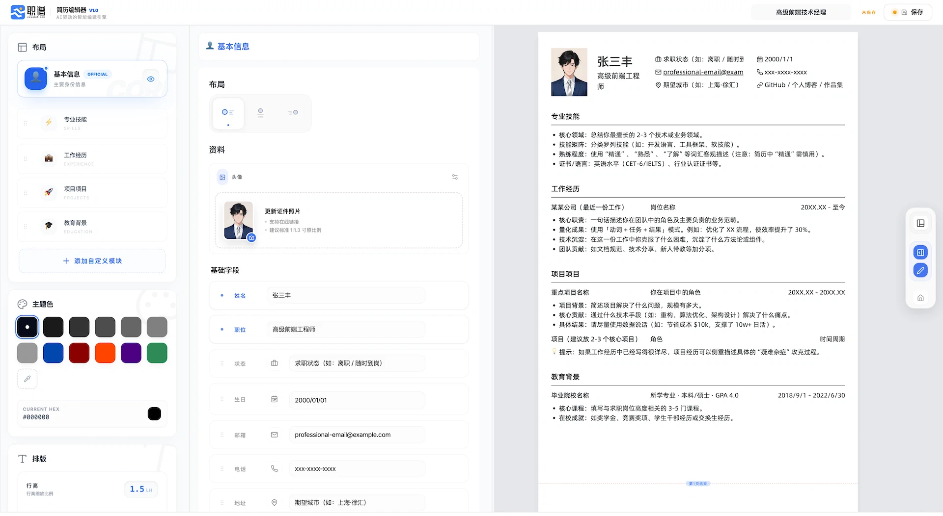The image size is (943, 516).
Task: Click the 职谱 logo in the header
Action: click(x=28, y=12)
